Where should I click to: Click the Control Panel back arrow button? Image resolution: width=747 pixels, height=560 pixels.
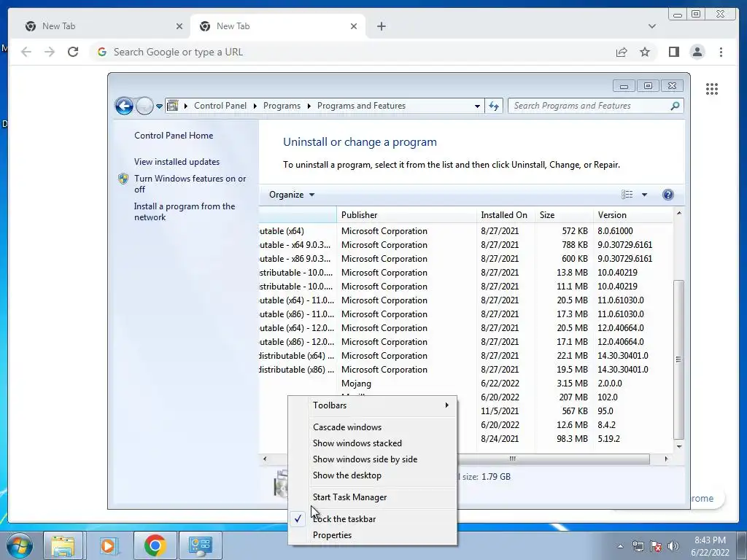[x=124, y=106]
